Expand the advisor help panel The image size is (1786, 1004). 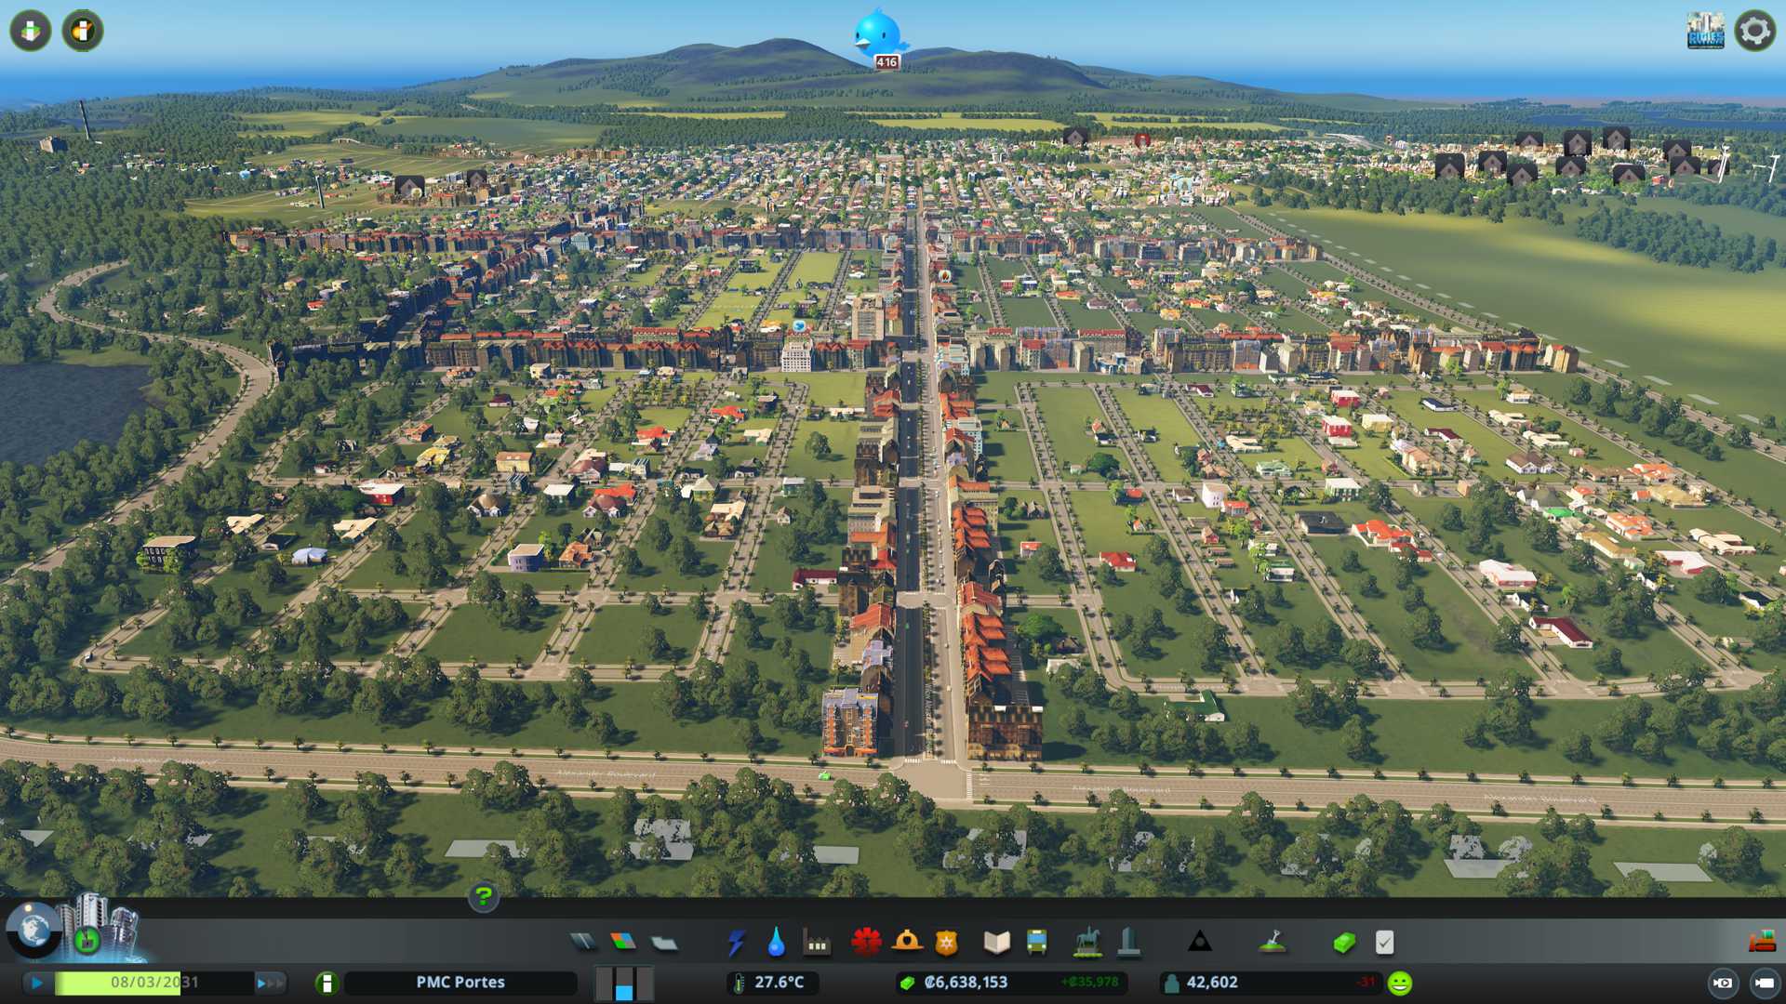point(483,896)
